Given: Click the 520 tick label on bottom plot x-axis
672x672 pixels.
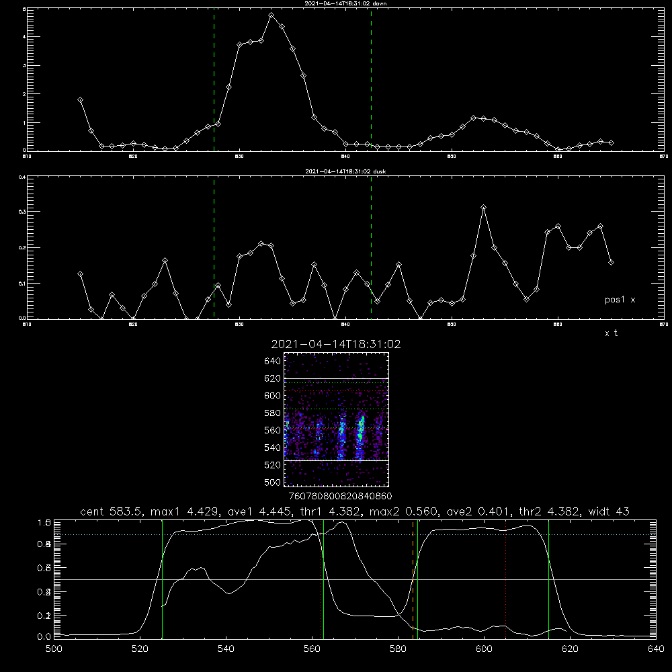Looking at the screenshot, I should [140, 649].
